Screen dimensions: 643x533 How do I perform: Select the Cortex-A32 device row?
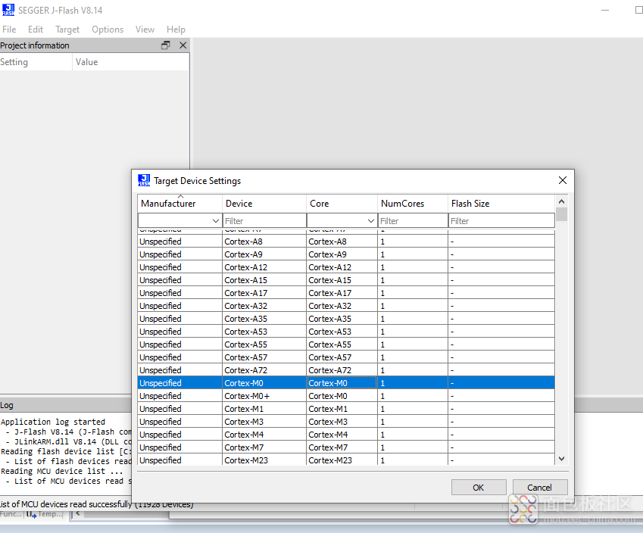click(346, 306)
